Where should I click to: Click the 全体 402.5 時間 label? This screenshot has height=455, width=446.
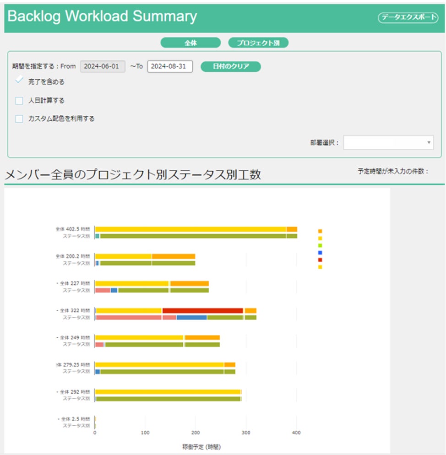[x=73, y=229]
